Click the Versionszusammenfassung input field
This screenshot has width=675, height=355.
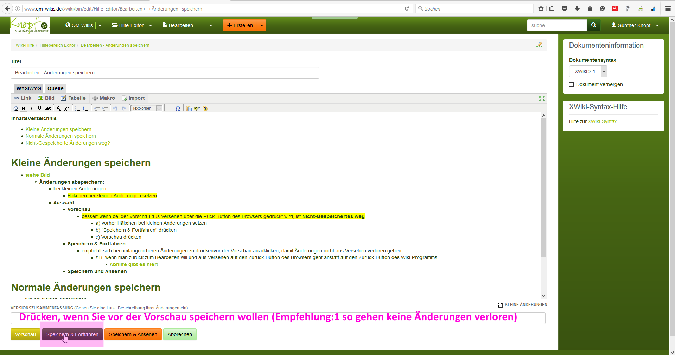(x=278, y=318)
